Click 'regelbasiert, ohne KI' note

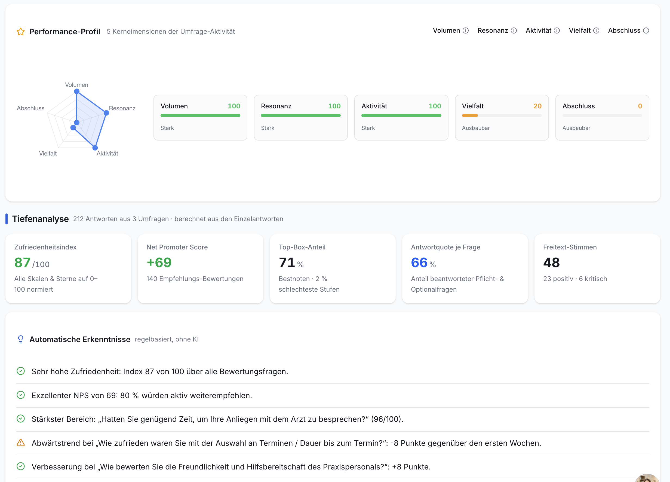pyautogui.click(x=167, y=339)
